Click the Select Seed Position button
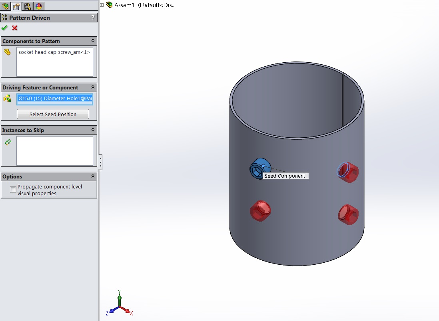439x321 pixels. point(53,114)
